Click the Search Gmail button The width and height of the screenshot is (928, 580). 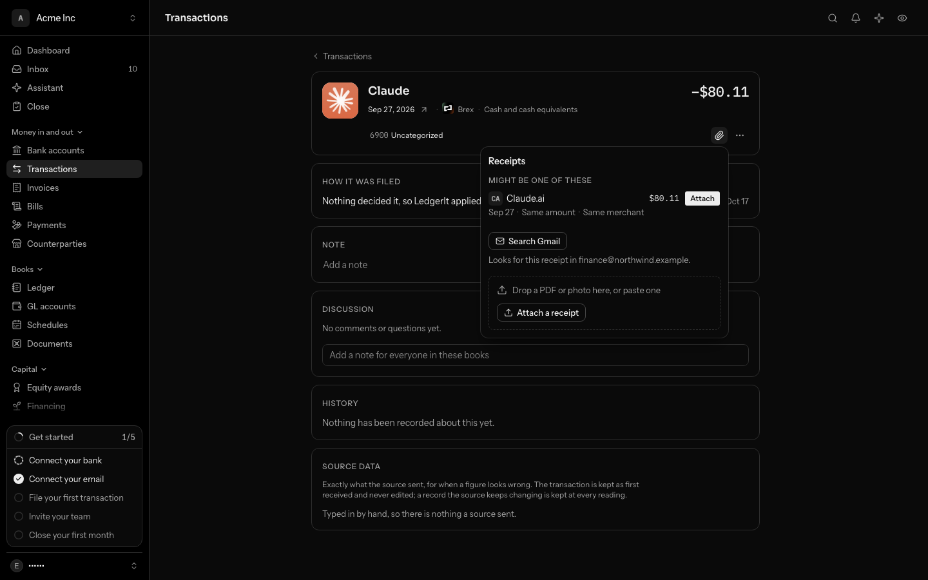pos(528,241)
